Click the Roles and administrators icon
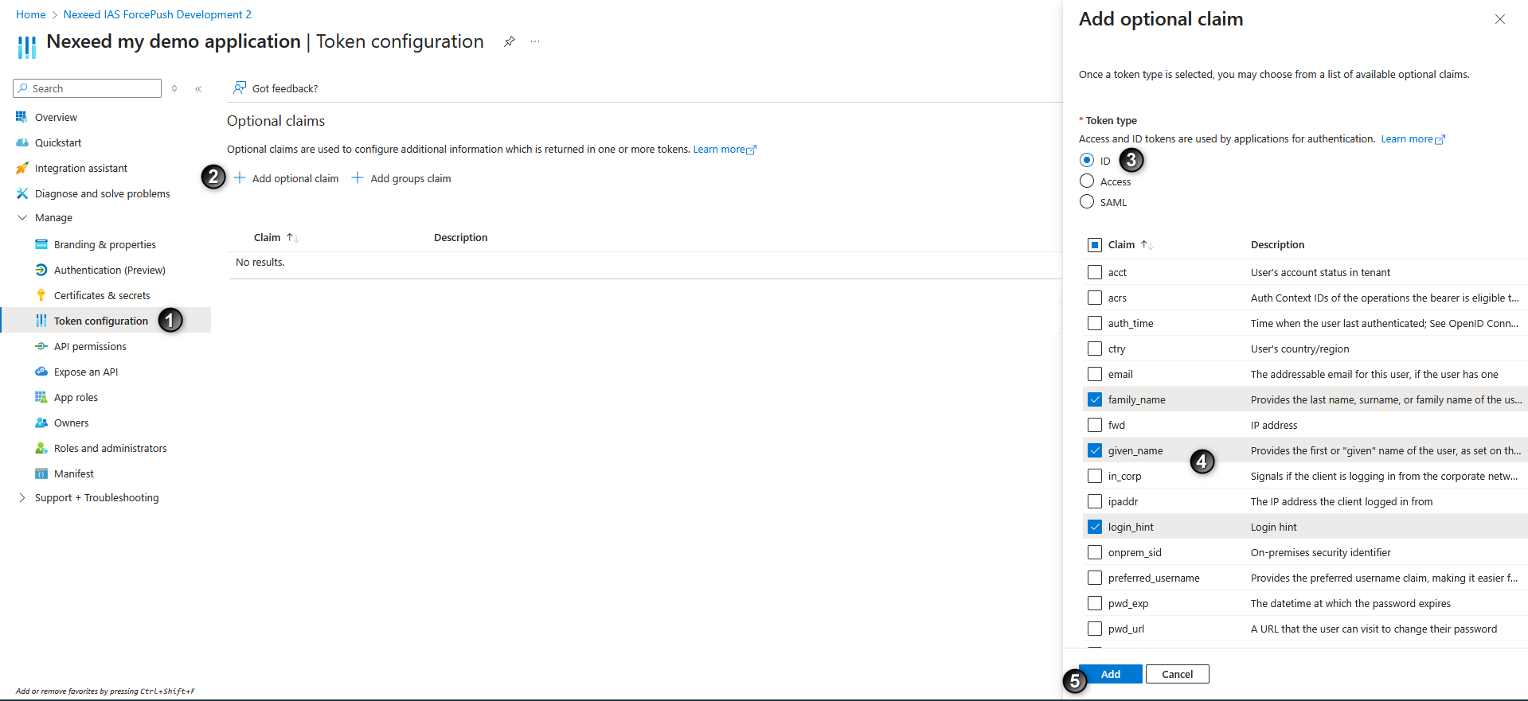The image size is (1528, 701). [x=41, y=448]
